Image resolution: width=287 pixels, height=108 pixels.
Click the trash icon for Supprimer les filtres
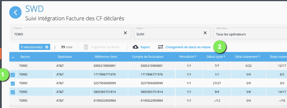[x=86, y=47]
